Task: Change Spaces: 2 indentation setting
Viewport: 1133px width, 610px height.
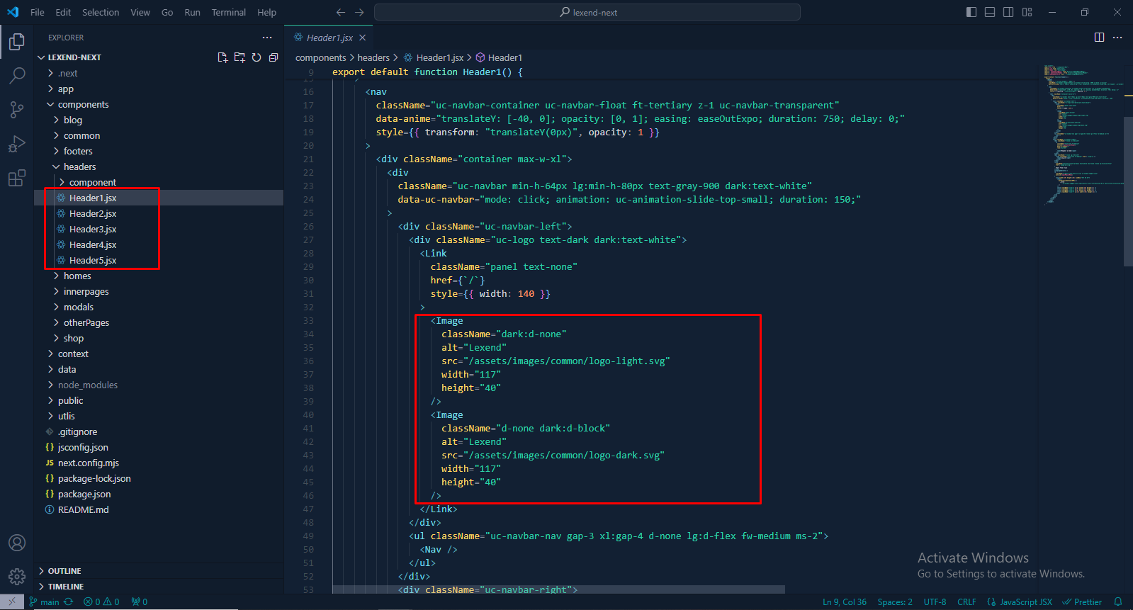Action: click(x=895, y=601)
